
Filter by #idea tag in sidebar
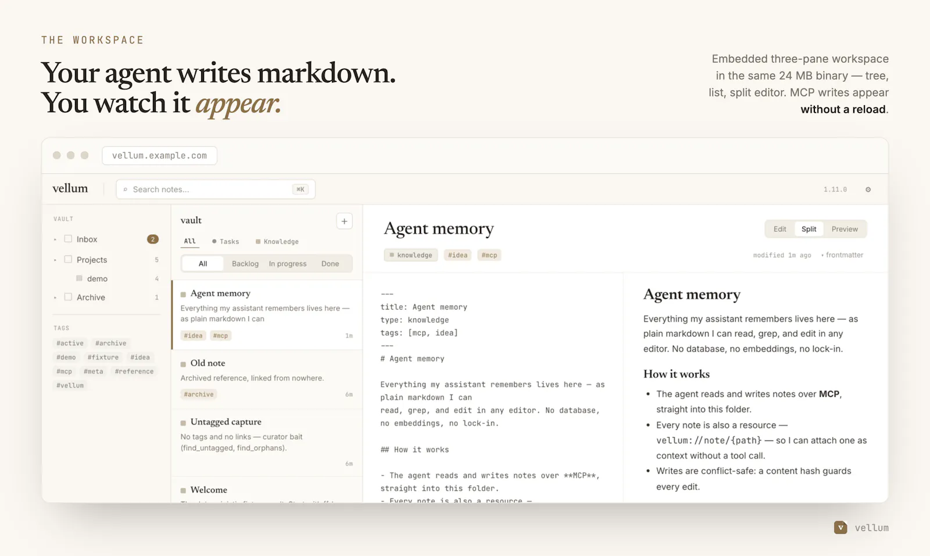[140, 357]
